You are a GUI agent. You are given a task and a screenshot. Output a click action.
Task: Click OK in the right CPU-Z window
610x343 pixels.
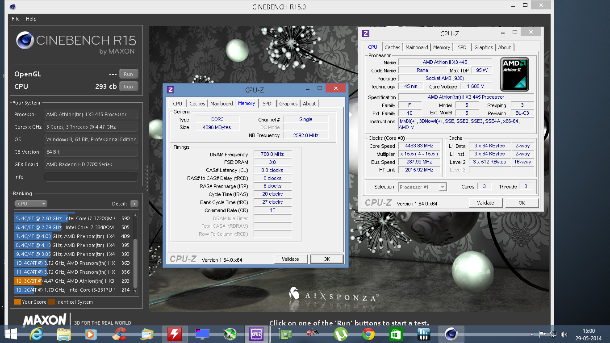pos(522,203)
